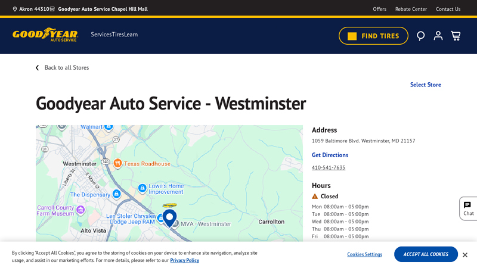The height and width of the screenshot is (268, 477).
Task: Open the Privacy Policy link
Action: point(185,260)
